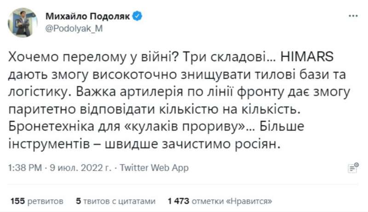368x212 pixels.
Task: Open Михайло Подоляк's profile picture
Action: click(x=23, y=23)
